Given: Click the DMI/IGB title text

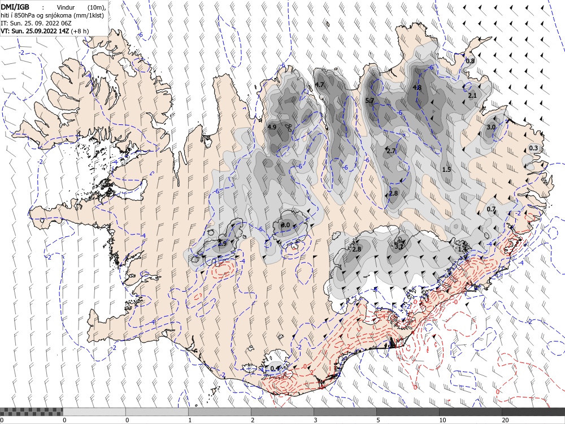Looking at the screenshot, I should [x=15, y=6].
